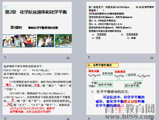Viewport: 159px width, 120px height.
Task: Click the shopping woman photo on slide 1
Action: click(x=28, y=41)
